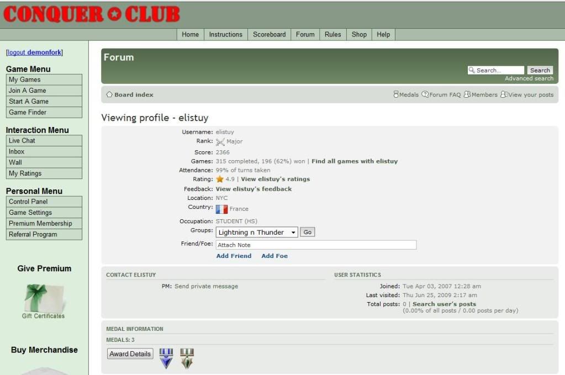Click the green and brown medal icon

187,358
